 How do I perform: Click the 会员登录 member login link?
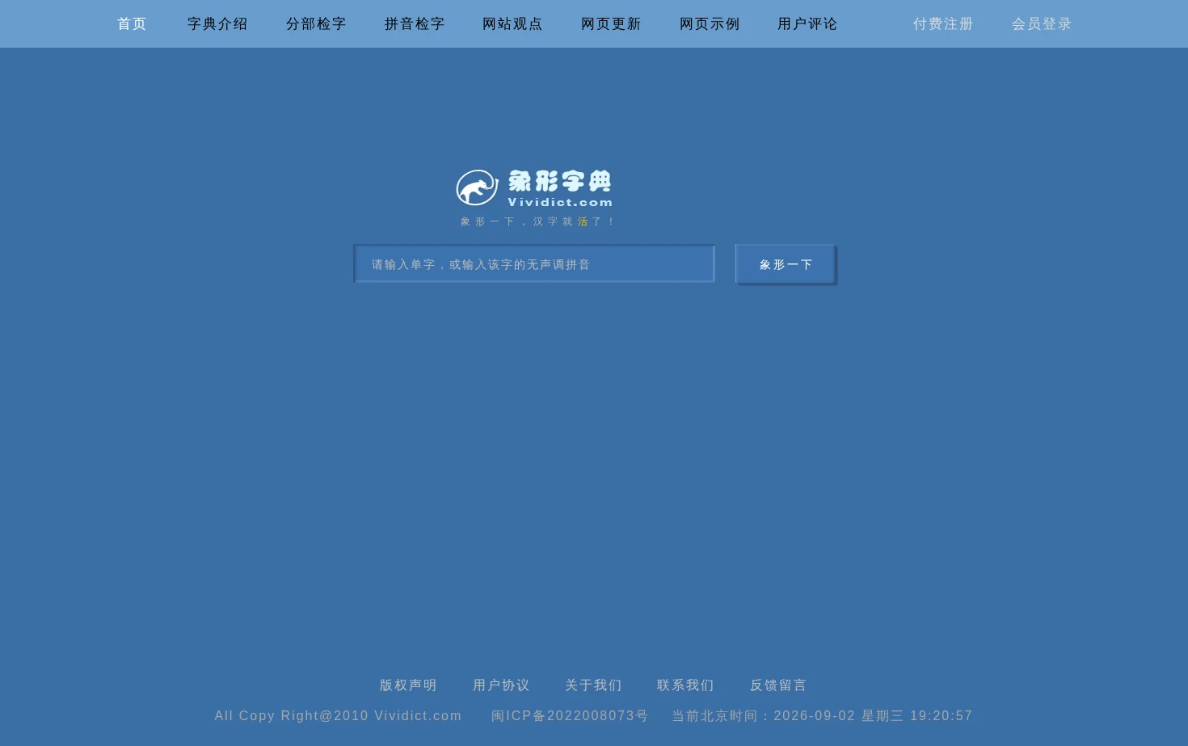point(1042,24)
